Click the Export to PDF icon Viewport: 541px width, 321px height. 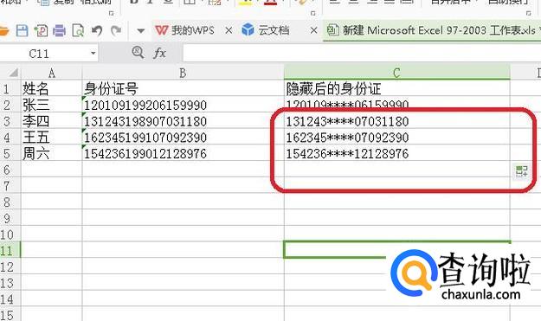[41, 31]
